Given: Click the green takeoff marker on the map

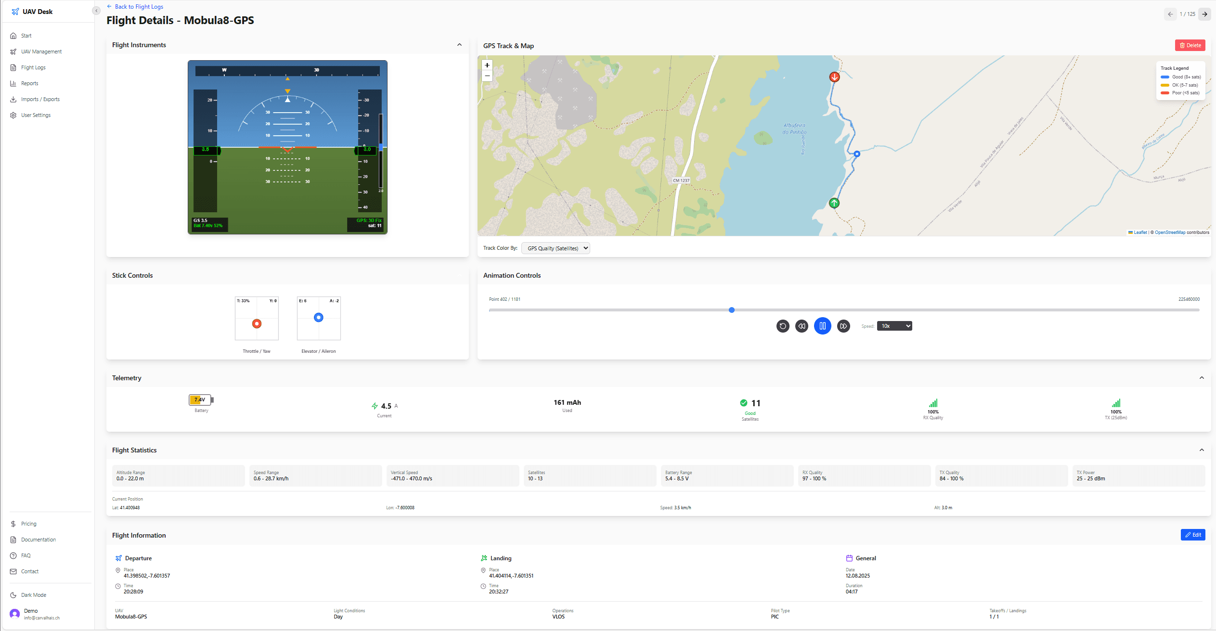Looking at the screenshot, I should click(x=833, y=203).
